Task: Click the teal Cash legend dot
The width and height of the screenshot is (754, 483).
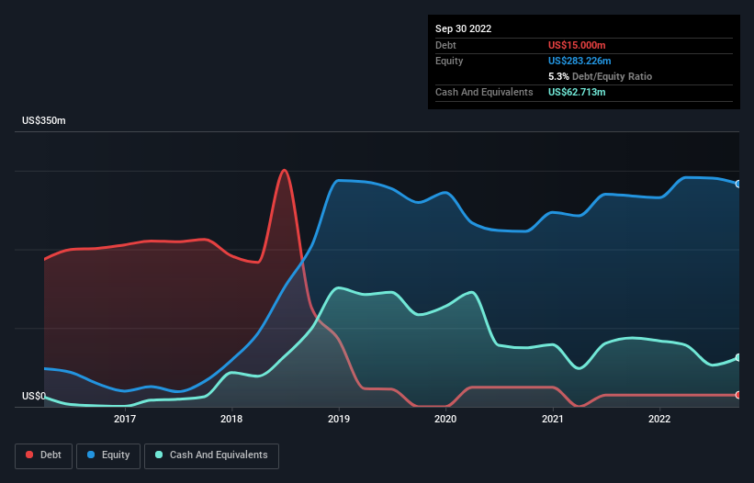Action: click(159, 455)
